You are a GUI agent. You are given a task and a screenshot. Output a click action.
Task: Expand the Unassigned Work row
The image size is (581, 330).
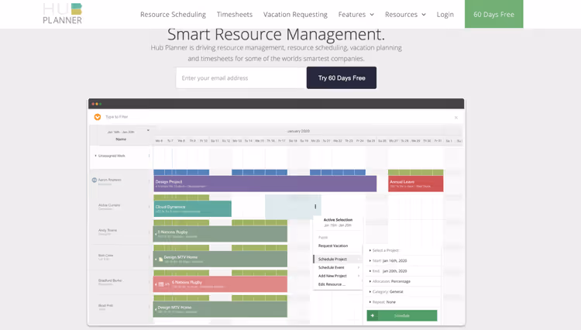pos(95,156)
